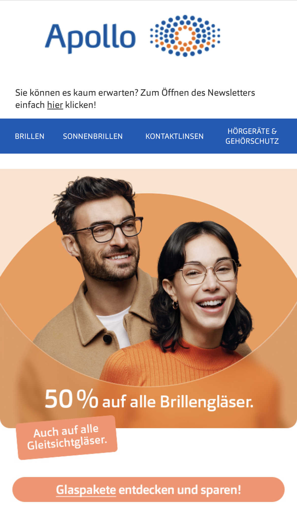Click the large '50 %' number
This screenshot has height=506, width=297.
pos(71,399)
